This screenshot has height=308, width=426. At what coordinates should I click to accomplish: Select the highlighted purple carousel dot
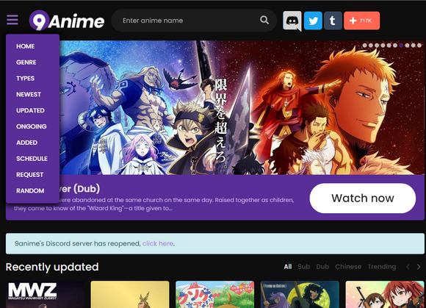coord(401,46)
